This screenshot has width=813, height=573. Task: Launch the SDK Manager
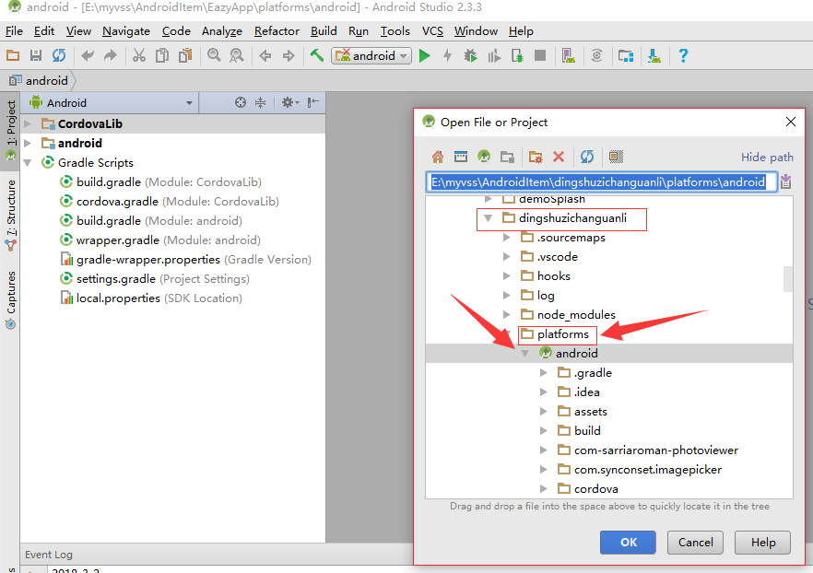(654, 55)
